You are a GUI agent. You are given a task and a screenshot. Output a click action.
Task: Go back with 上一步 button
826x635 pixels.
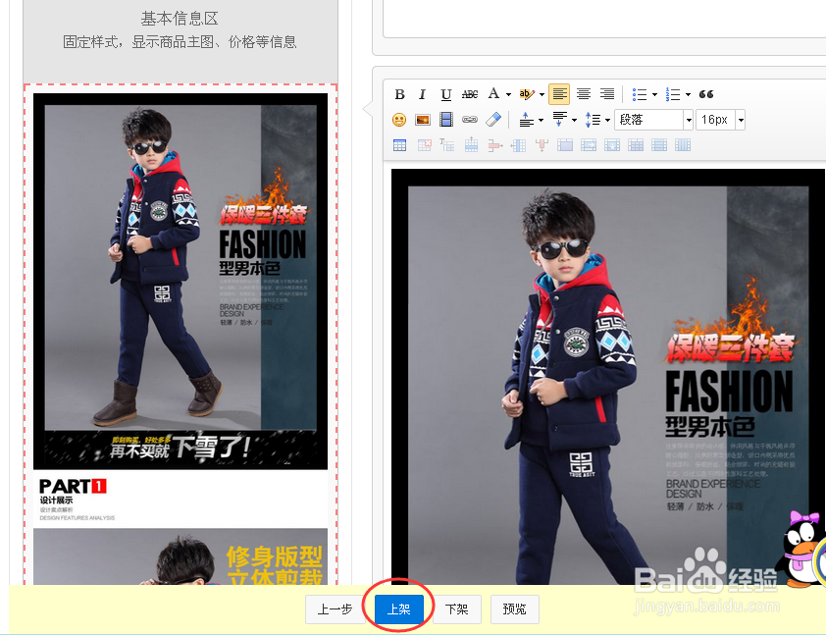(336, 609)
